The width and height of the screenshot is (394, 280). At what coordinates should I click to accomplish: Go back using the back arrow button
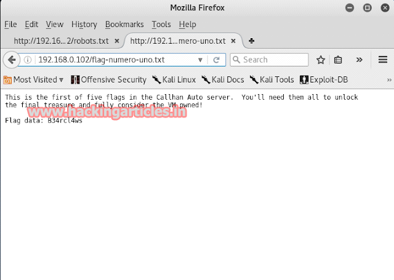(12, 60)
